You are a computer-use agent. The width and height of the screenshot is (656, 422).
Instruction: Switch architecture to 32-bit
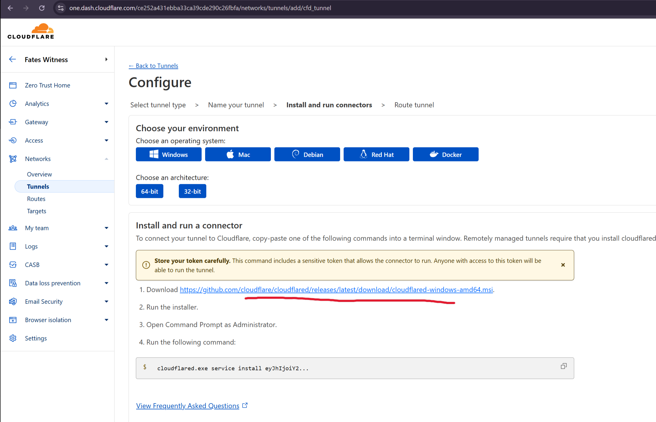coord(192,191)
